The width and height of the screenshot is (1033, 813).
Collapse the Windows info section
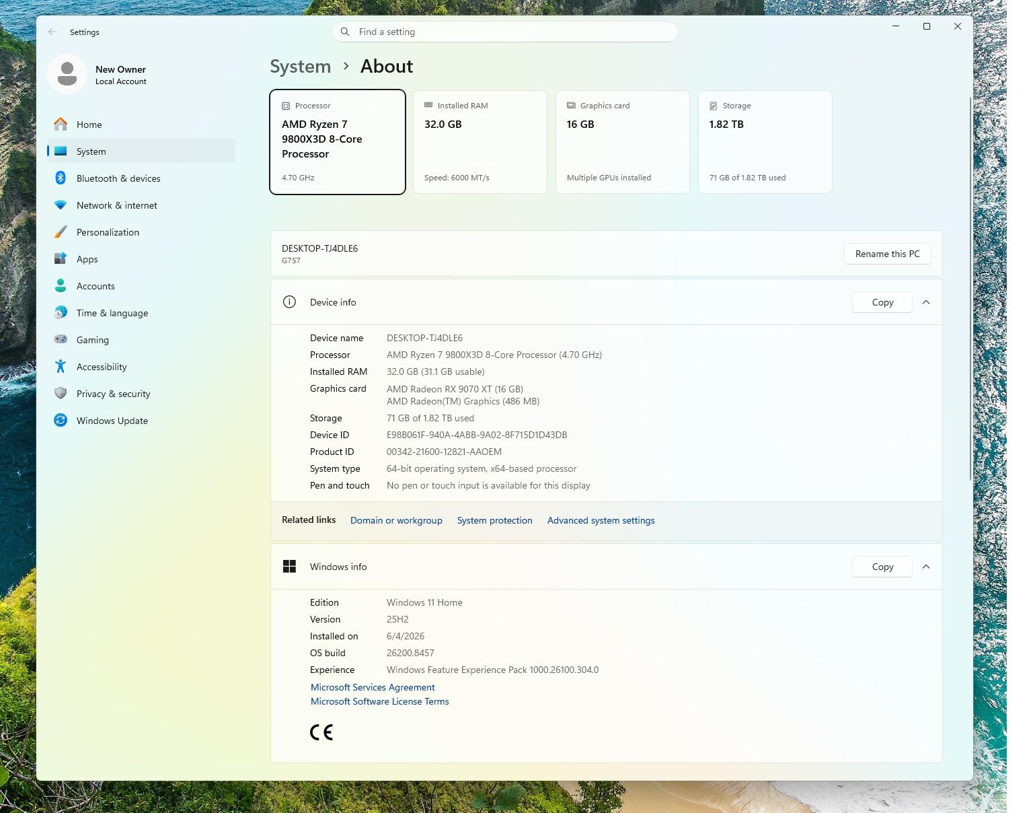926,567
